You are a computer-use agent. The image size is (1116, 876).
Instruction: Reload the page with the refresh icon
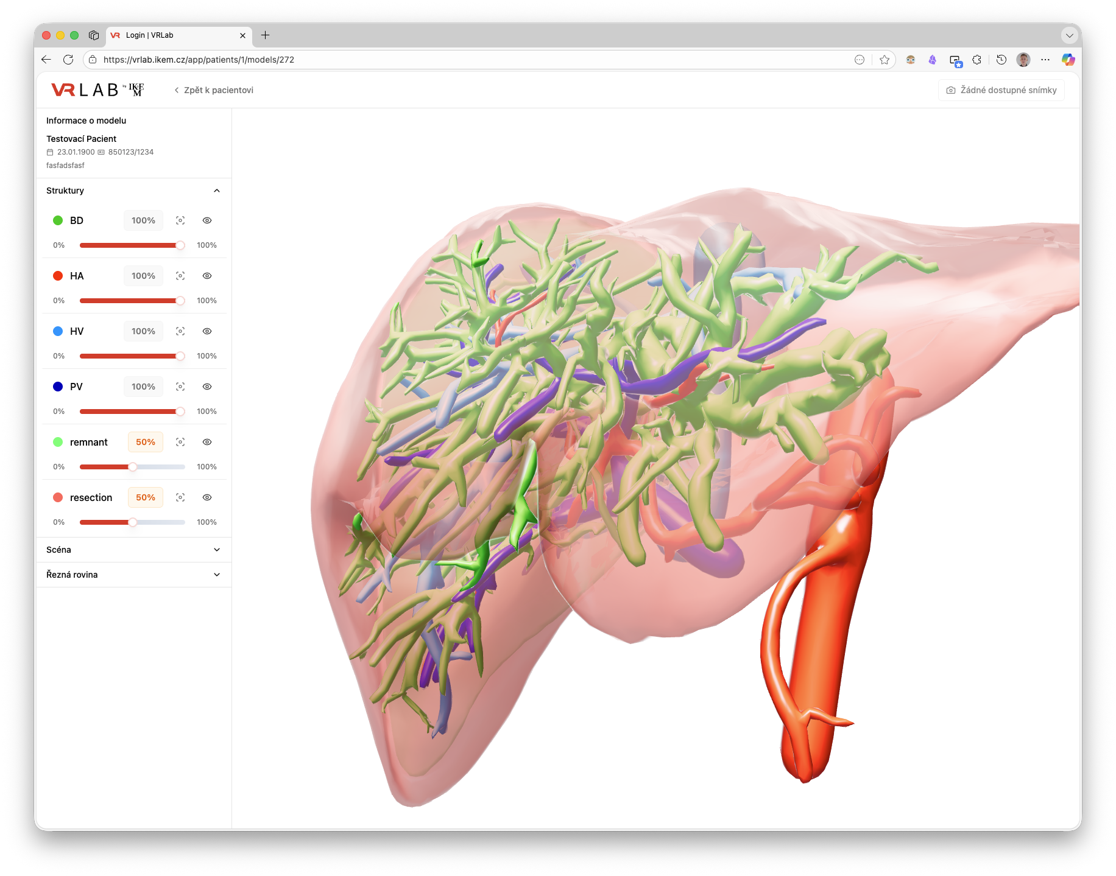(68, 60)
